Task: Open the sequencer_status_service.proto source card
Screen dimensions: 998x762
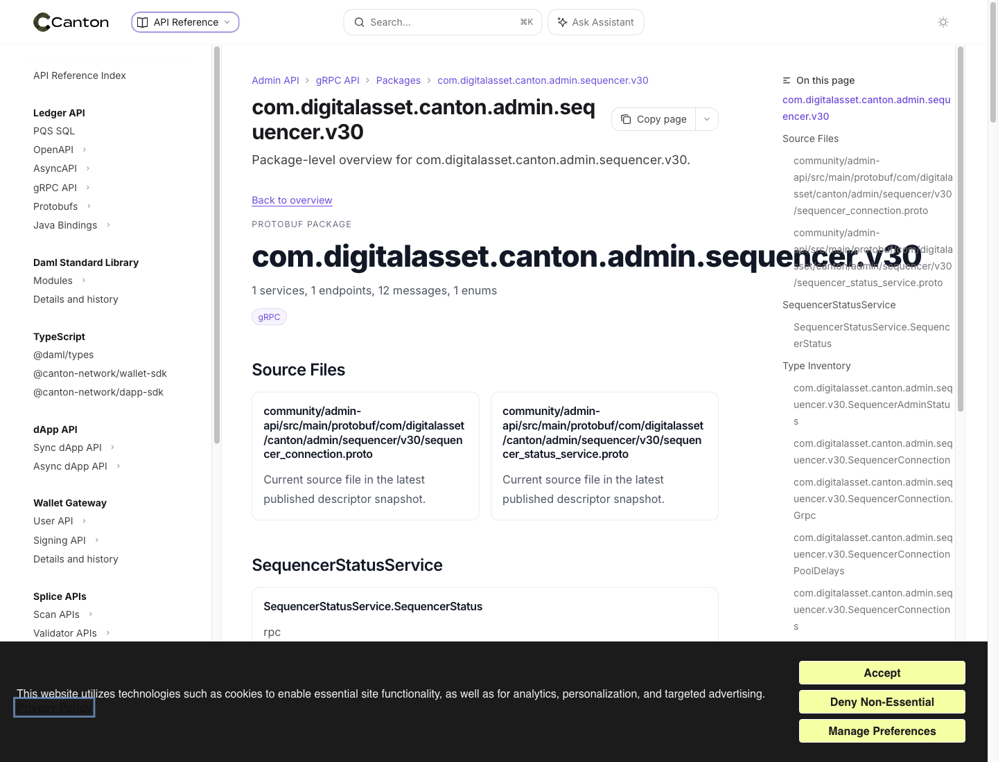Action: (604, 456)
